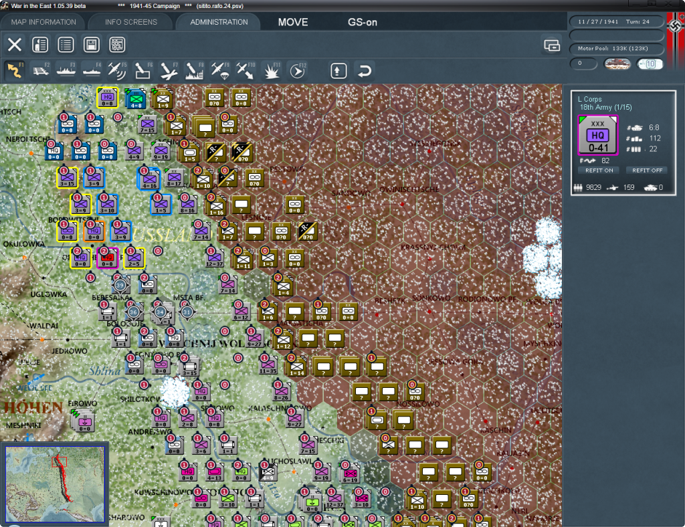This screenshot has height=527, width=685.
Task: Select the Soviet 1=11 unit counter
Action: coord(243,259)
